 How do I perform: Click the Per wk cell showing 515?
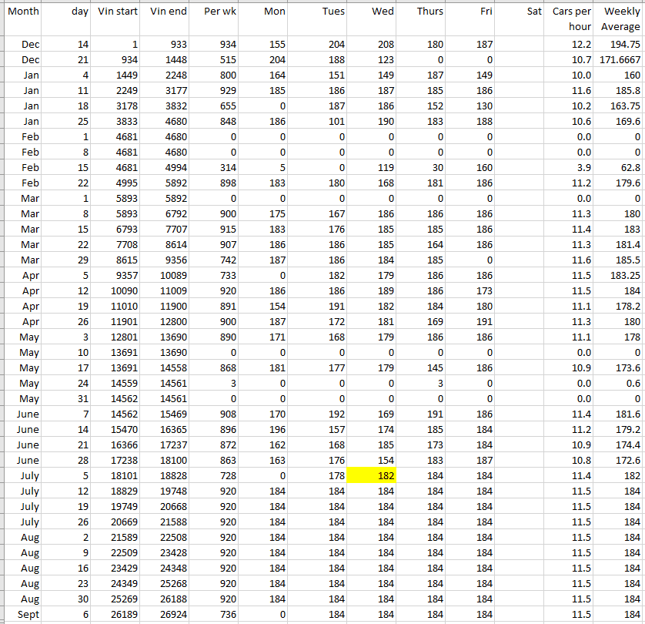(x=216, y=60)
